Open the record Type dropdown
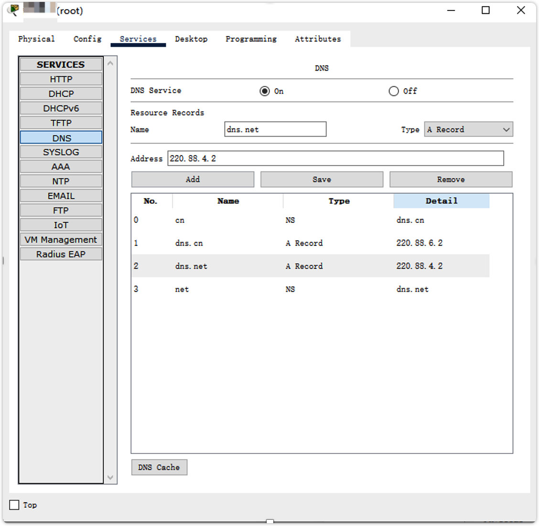 pyautogui.click(x=468, y=129)
